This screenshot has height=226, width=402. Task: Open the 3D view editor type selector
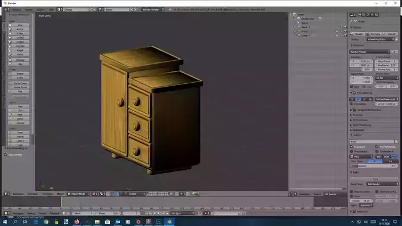coord(7,194)
